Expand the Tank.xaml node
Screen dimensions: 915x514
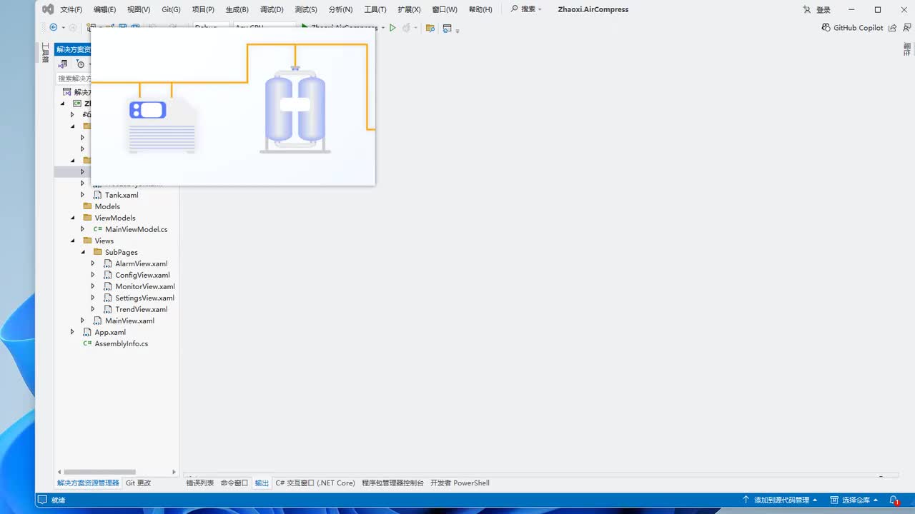click(82, 195)
